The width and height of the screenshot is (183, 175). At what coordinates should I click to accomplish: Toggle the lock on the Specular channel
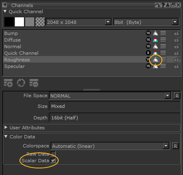click(177, 66)
